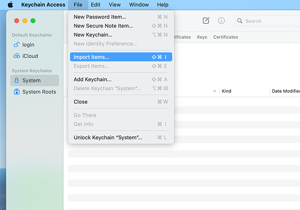Open the Help menu
The image size is (300, 210).
click(x=163, y=5)
